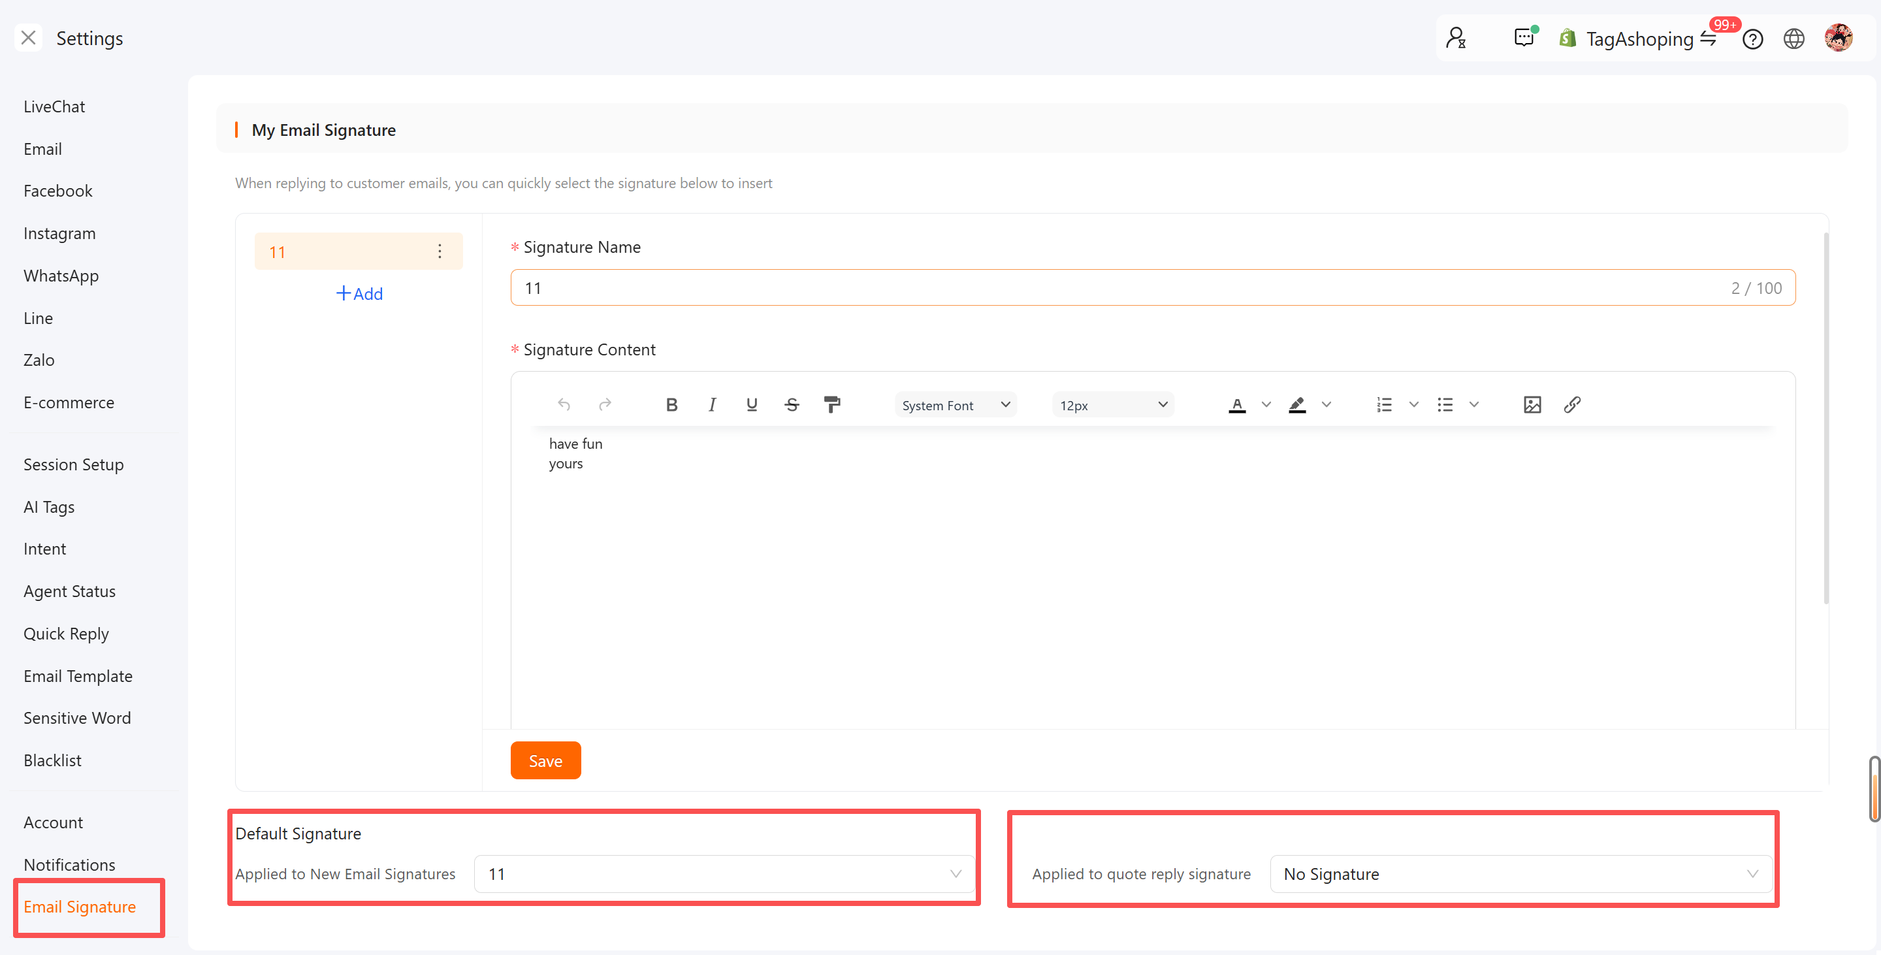1881x955 pixels.
Task: Open Account settings
Action: 54,822
